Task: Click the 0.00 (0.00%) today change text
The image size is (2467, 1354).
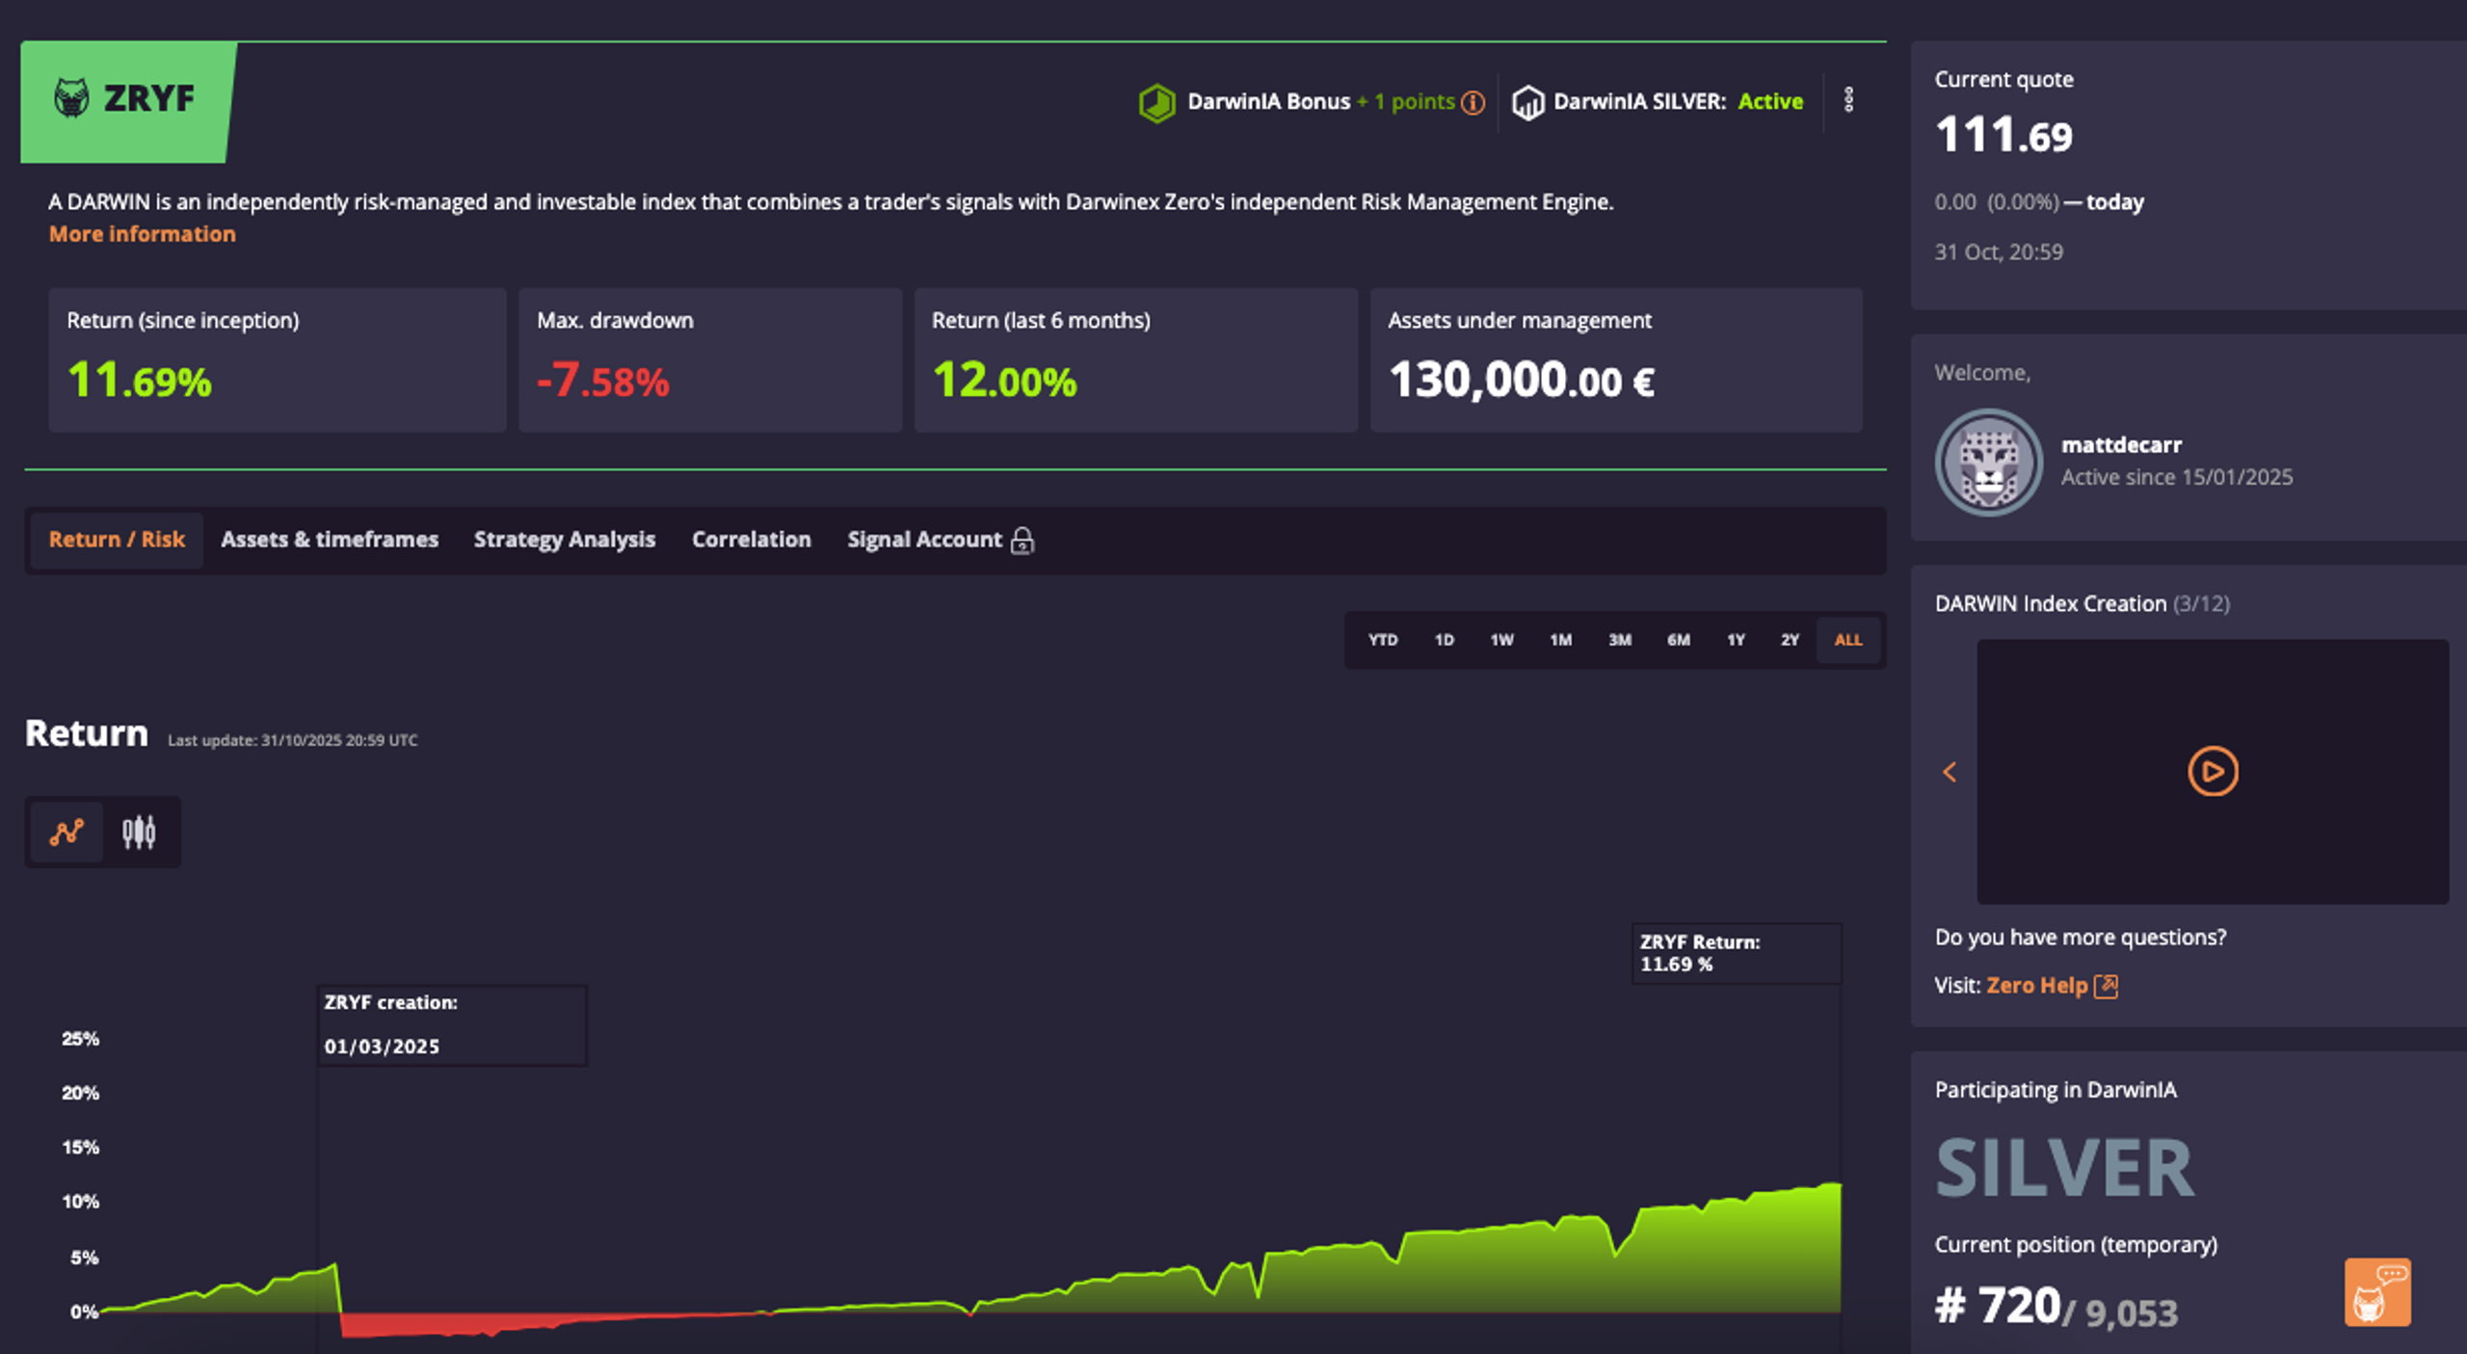Action: [x=2039, y=202]
